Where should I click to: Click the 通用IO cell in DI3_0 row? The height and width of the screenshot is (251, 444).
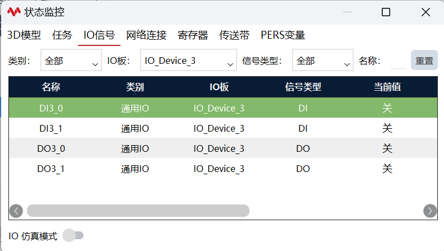point(135,108)
